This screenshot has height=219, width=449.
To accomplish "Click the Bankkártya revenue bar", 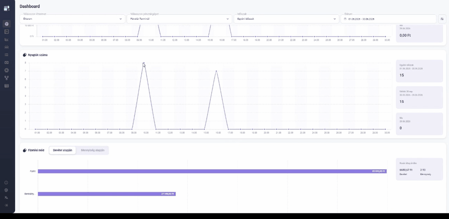I will (x=107, y=194).
